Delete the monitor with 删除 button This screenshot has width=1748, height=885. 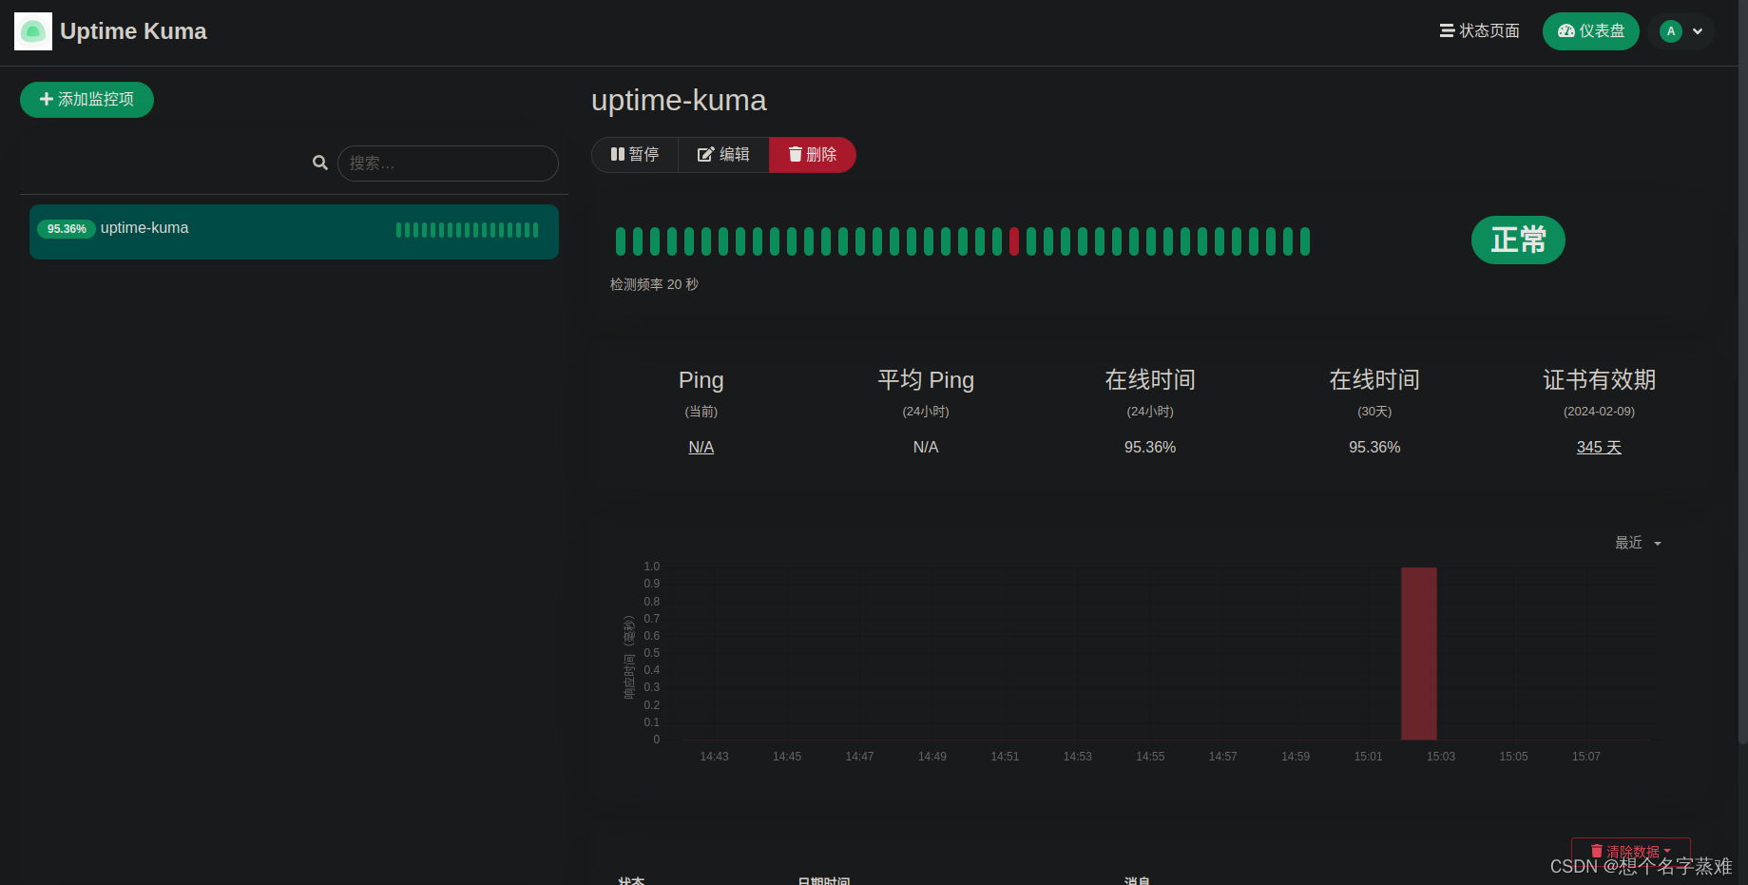click(x=813, y=155)
